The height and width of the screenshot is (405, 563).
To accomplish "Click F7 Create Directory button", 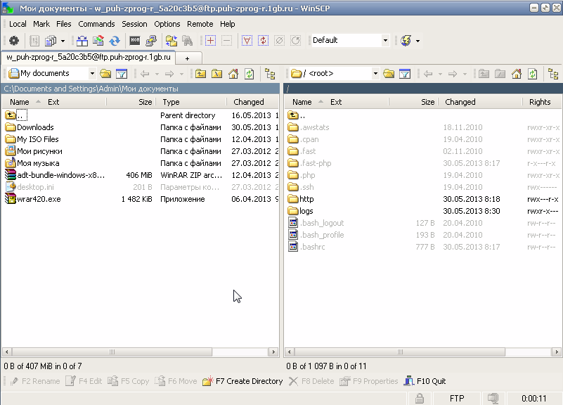I will [243, 381].
